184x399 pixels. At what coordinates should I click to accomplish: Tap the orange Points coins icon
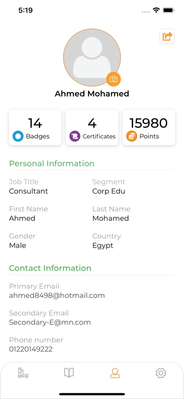(x=132, y=136)
